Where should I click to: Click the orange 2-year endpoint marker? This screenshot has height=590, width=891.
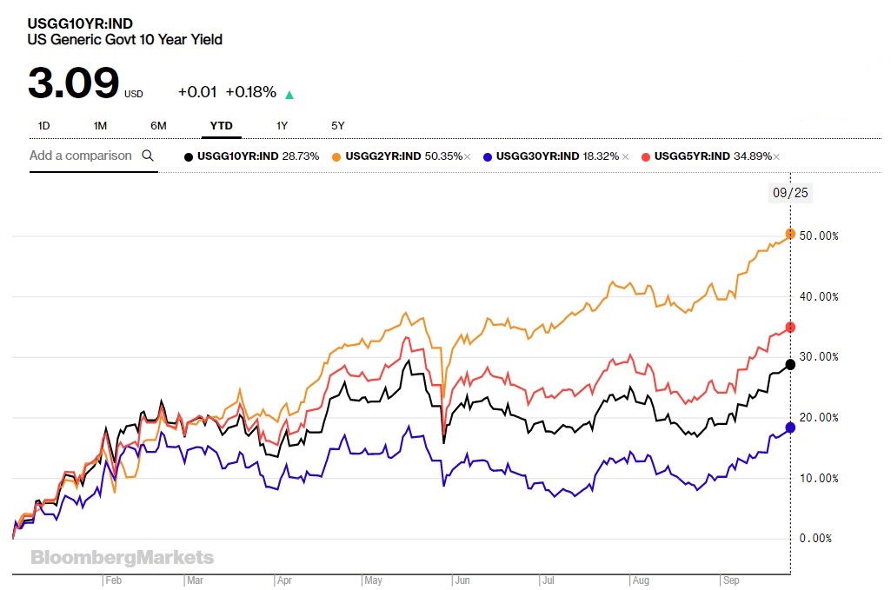[790, 234]
